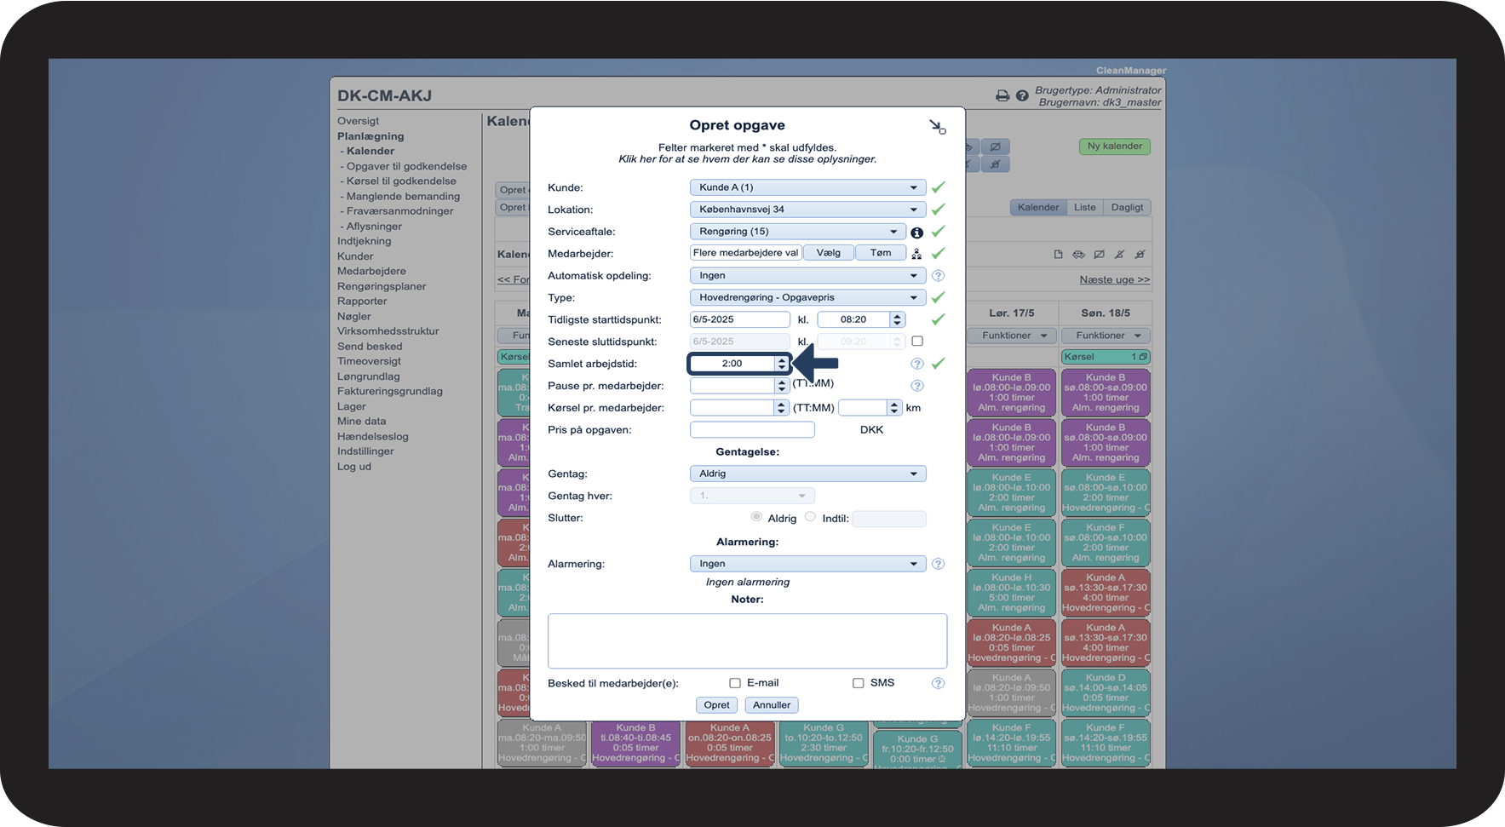Click the Noter text area
The image size is (1505, 827).
click(x=747, y=641)
